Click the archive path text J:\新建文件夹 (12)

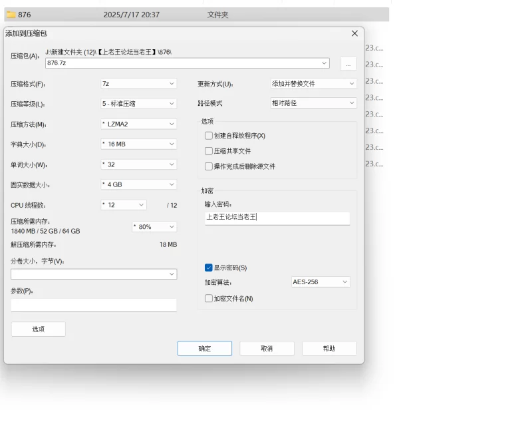pyautogui.click(x=108, y=52)
